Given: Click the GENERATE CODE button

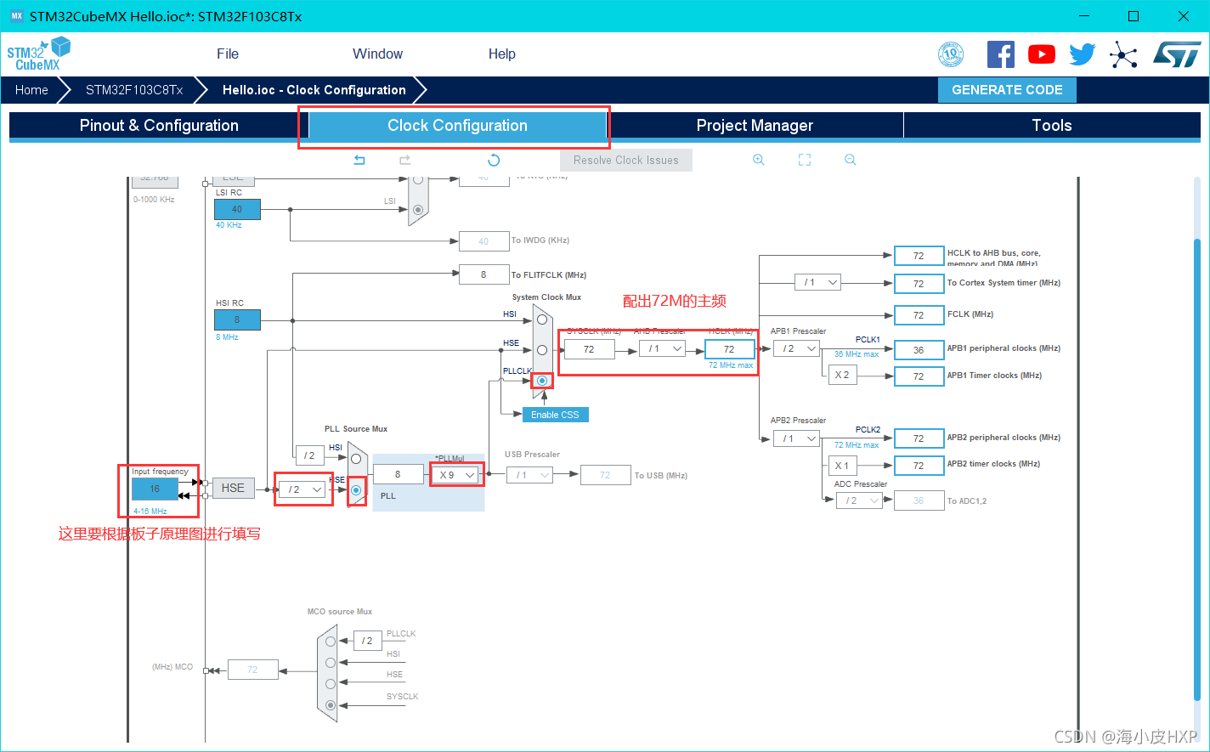Looking at the screenshot, I should pyautogui.click(x=1007, y=90).
